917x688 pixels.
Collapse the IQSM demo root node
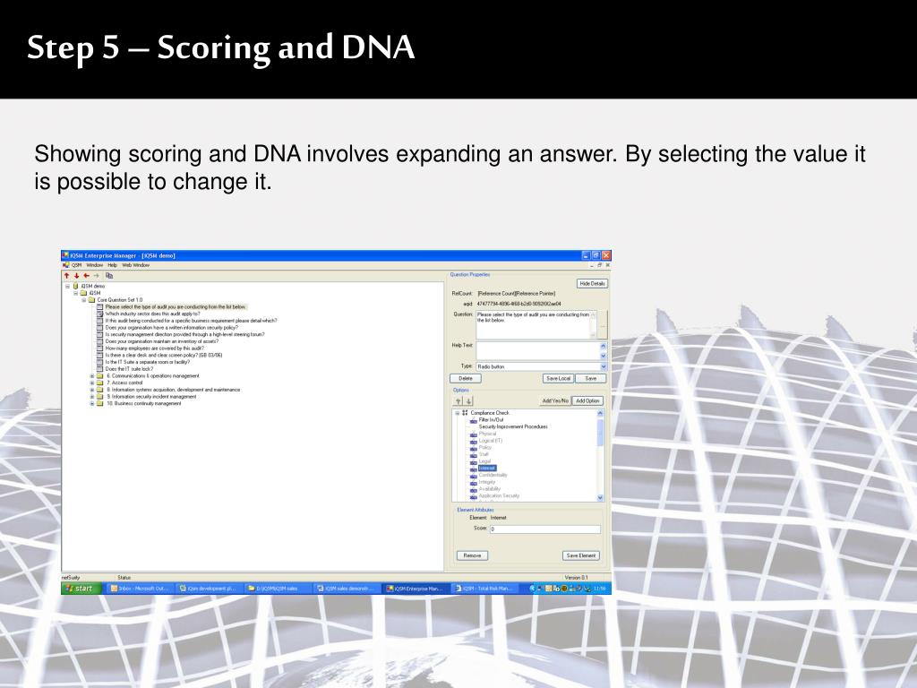tap(68, 286)
